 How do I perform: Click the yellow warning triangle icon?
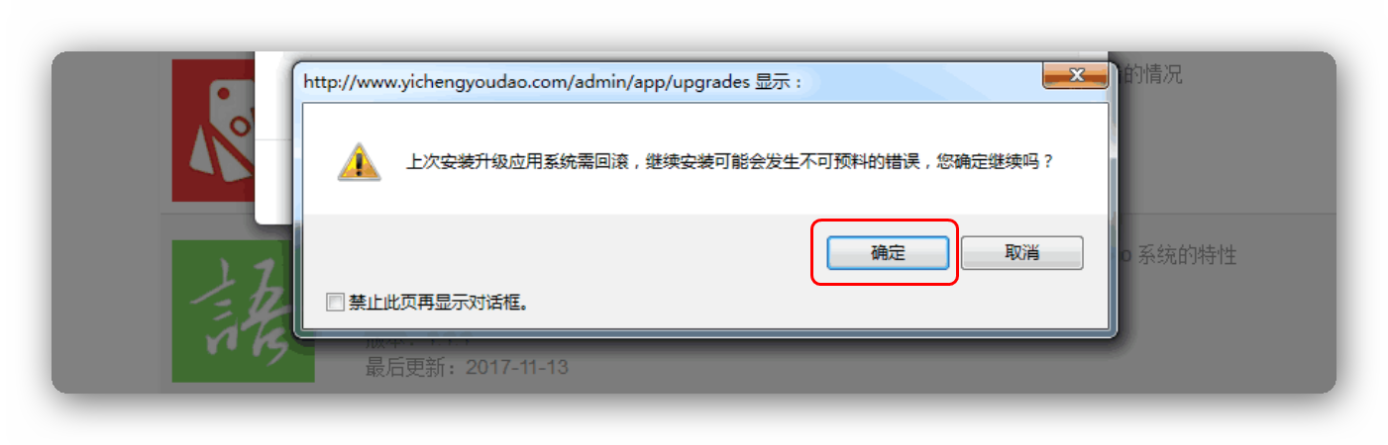click(359, 161)
